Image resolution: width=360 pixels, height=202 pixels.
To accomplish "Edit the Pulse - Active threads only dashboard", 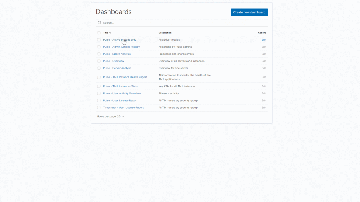I will 264,40.
